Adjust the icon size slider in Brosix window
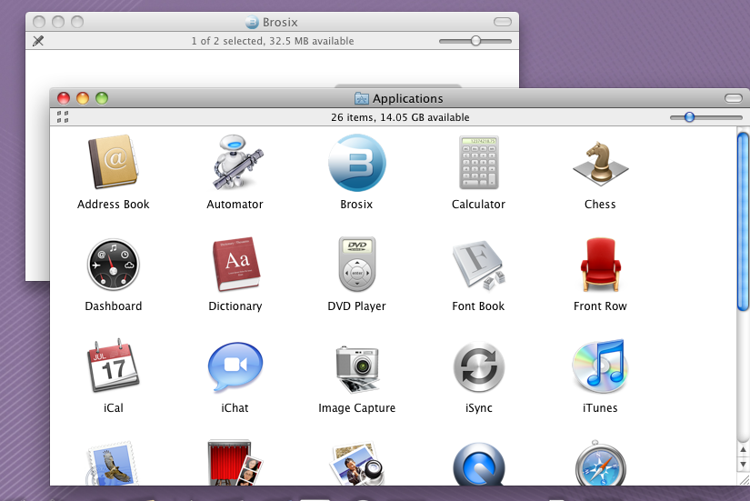Screen dimensions: 750x501 tap(475, 41)
